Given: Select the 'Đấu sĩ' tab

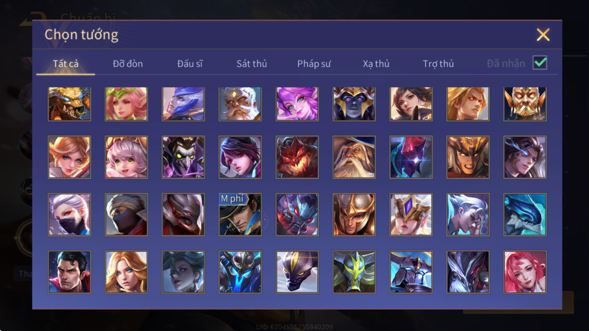Looking at the screenshot, I should [x=190, y=64].
